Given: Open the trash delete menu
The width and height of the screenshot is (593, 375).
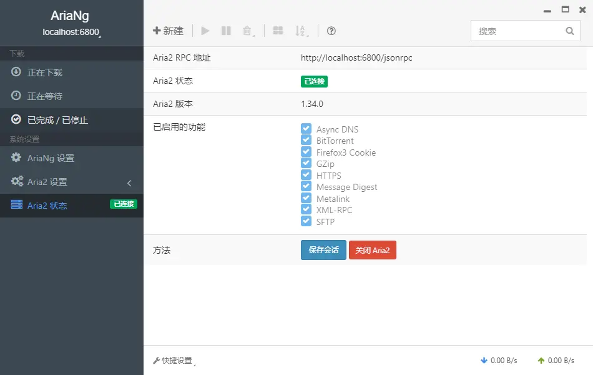Looking at the screenshot, I should pyautogui.click(x=248, y=31).
